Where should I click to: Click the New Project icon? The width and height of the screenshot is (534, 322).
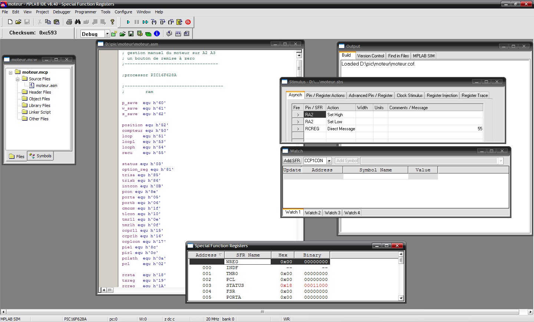114,34
